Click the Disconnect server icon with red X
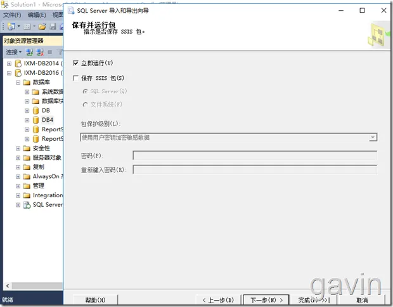The width and height of the screenshot is (393, 307). [x=40, y=52]
